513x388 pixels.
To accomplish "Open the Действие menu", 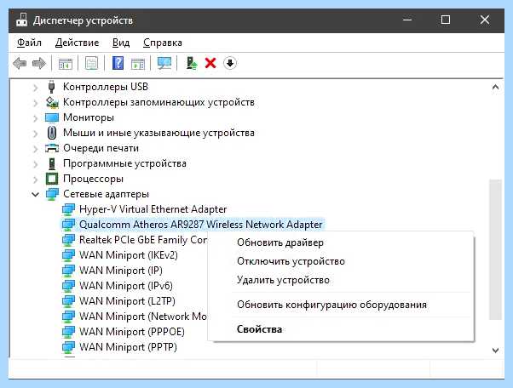I will pyautogui.click(x=77, y=43).
